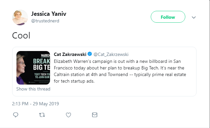Open the Show this thread link
The height and width of the screenshot is (128, 210).
point(33,89)
